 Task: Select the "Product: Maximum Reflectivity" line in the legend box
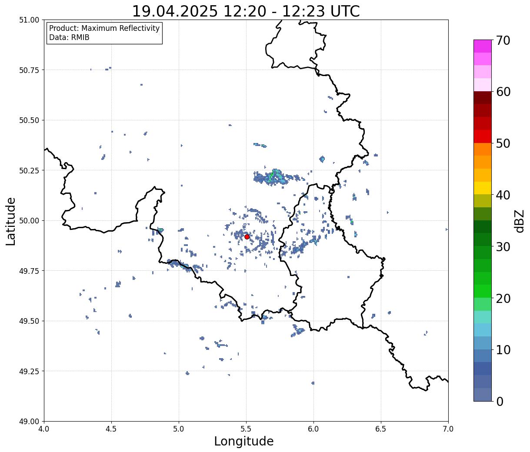[104, 28]
